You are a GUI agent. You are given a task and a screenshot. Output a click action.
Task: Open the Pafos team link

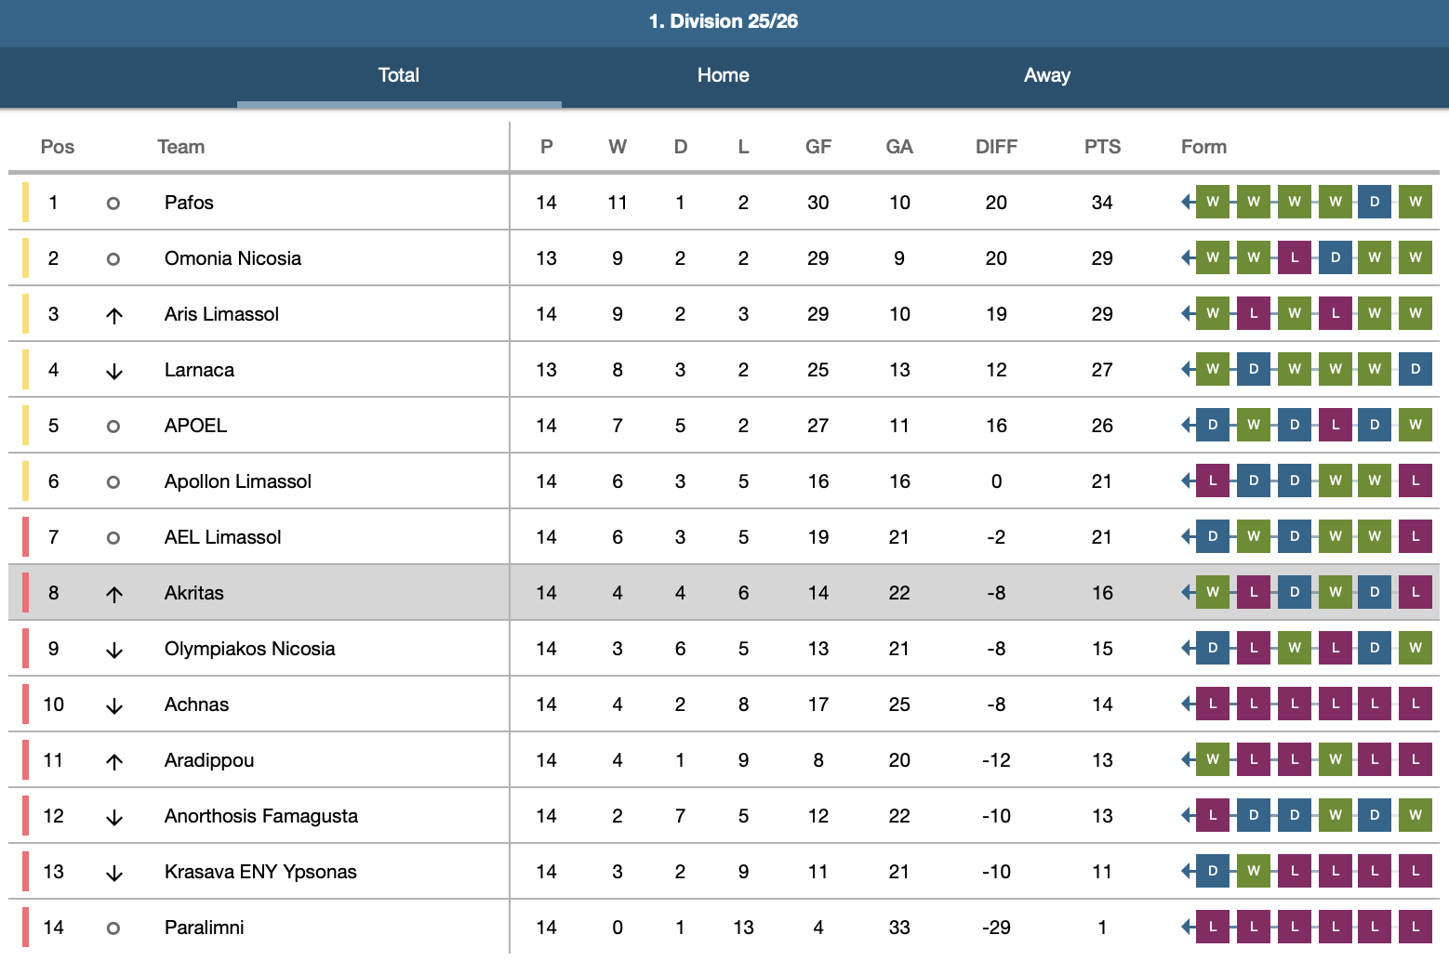[189, 203]
